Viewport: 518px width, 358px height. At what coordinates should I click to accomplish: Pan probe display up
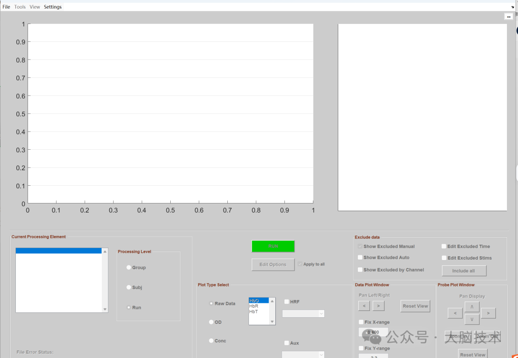(472, 307)
